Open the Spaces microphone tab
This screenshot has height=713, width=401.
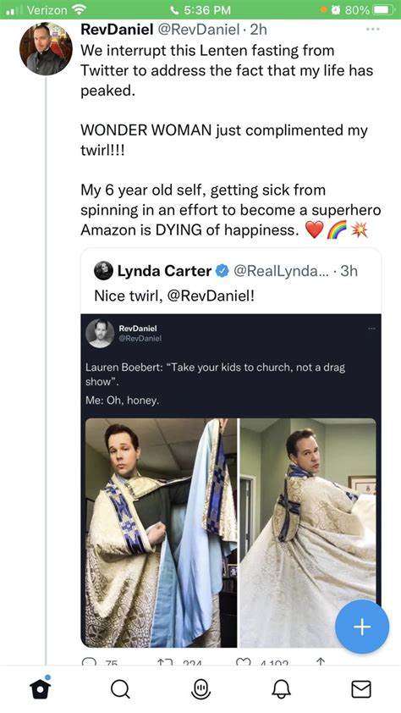click(200, 689)
